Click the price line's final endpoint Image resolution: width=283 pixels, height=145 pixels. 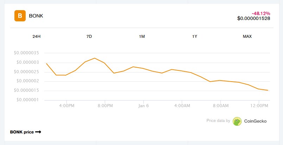pyautogui.click(x=268, y=90)
